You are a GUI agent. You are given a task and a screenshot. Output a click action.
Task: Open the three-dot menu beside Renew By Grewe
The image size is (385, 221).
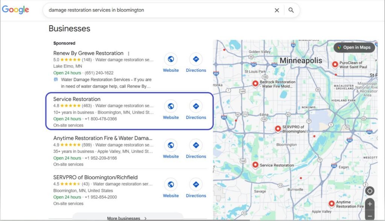pyautogui.click(x=129, y=53)
